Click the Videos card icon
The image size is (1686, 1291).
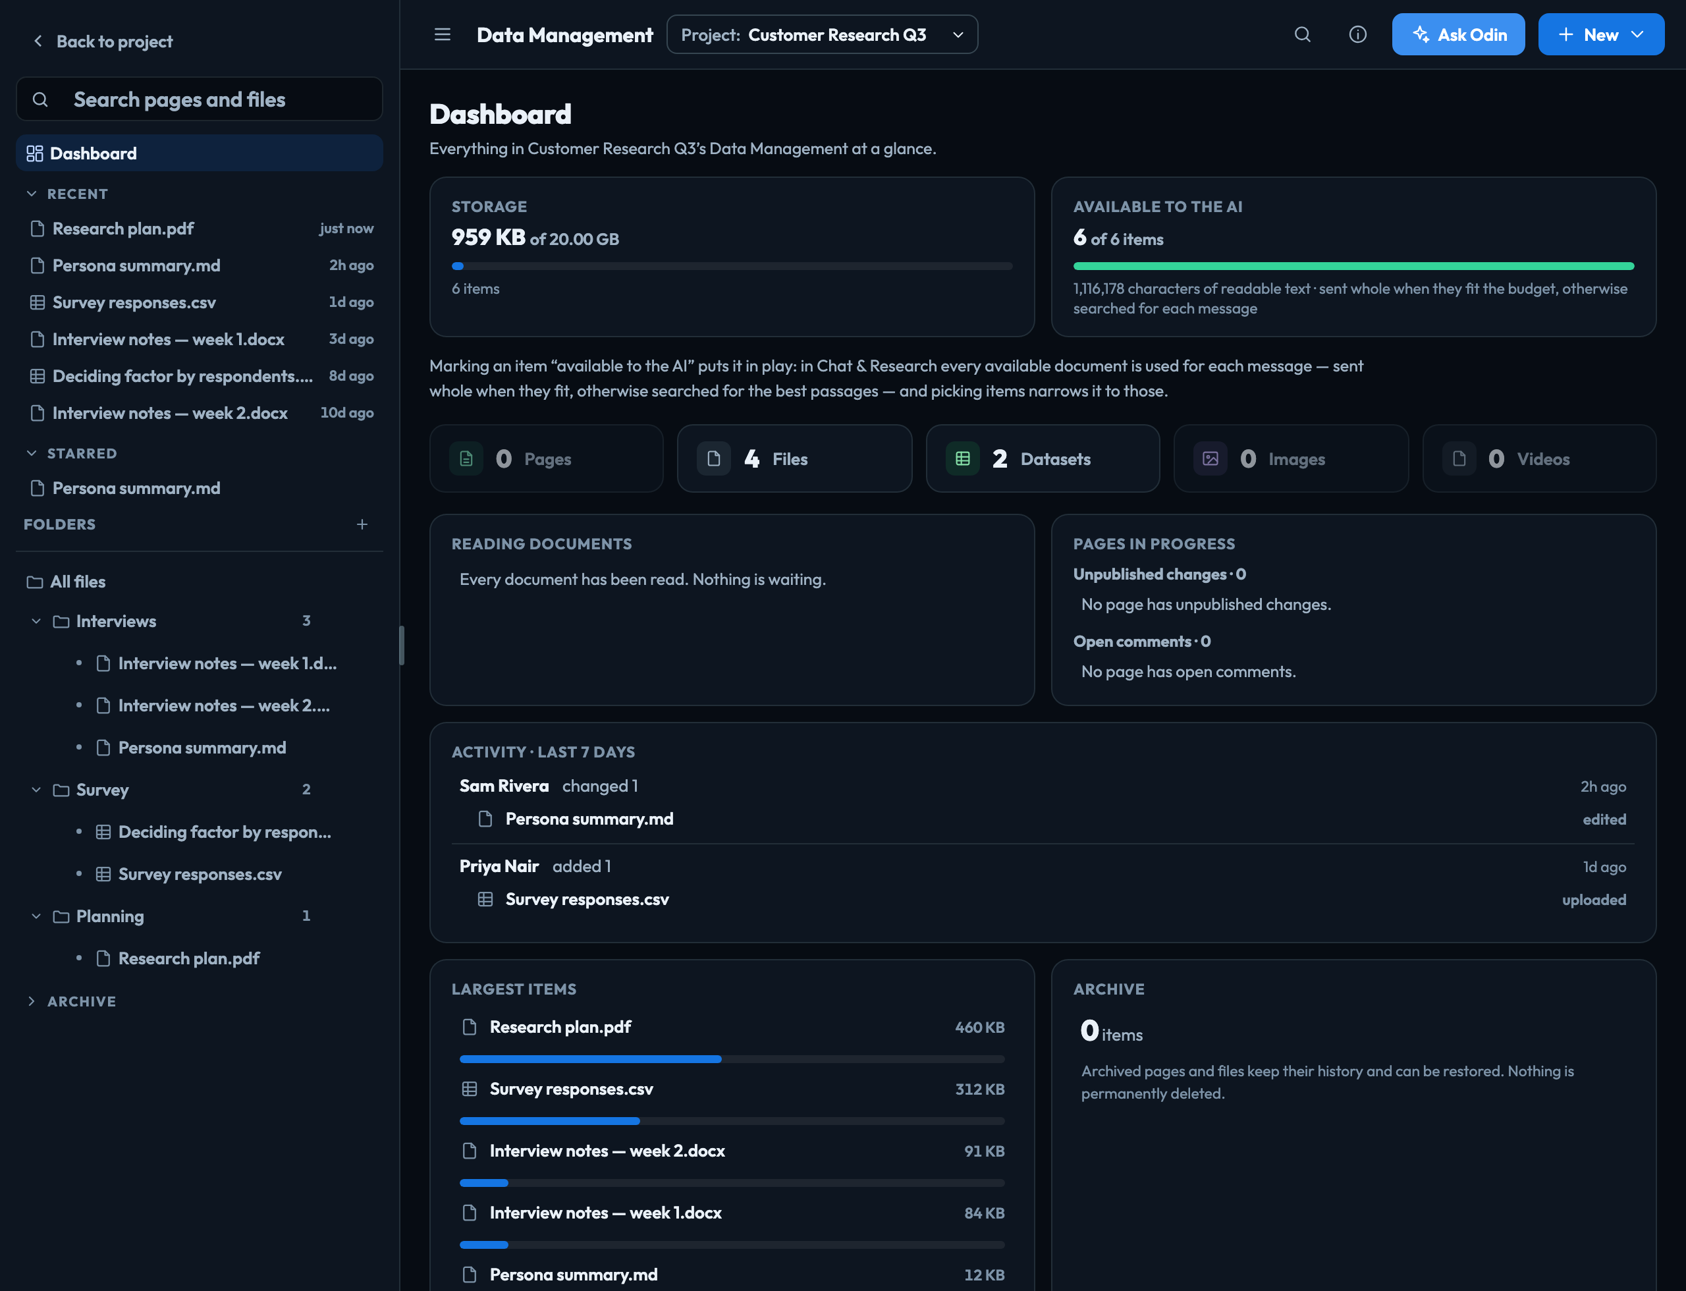(x=1459, y=458)
